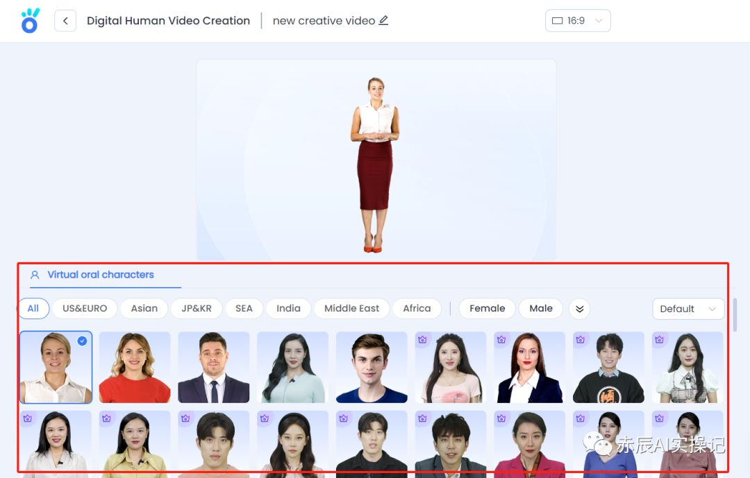Open the 16:9 aspect ratio dropdown
The image size is (750, 478).
[x=578, y=21]
